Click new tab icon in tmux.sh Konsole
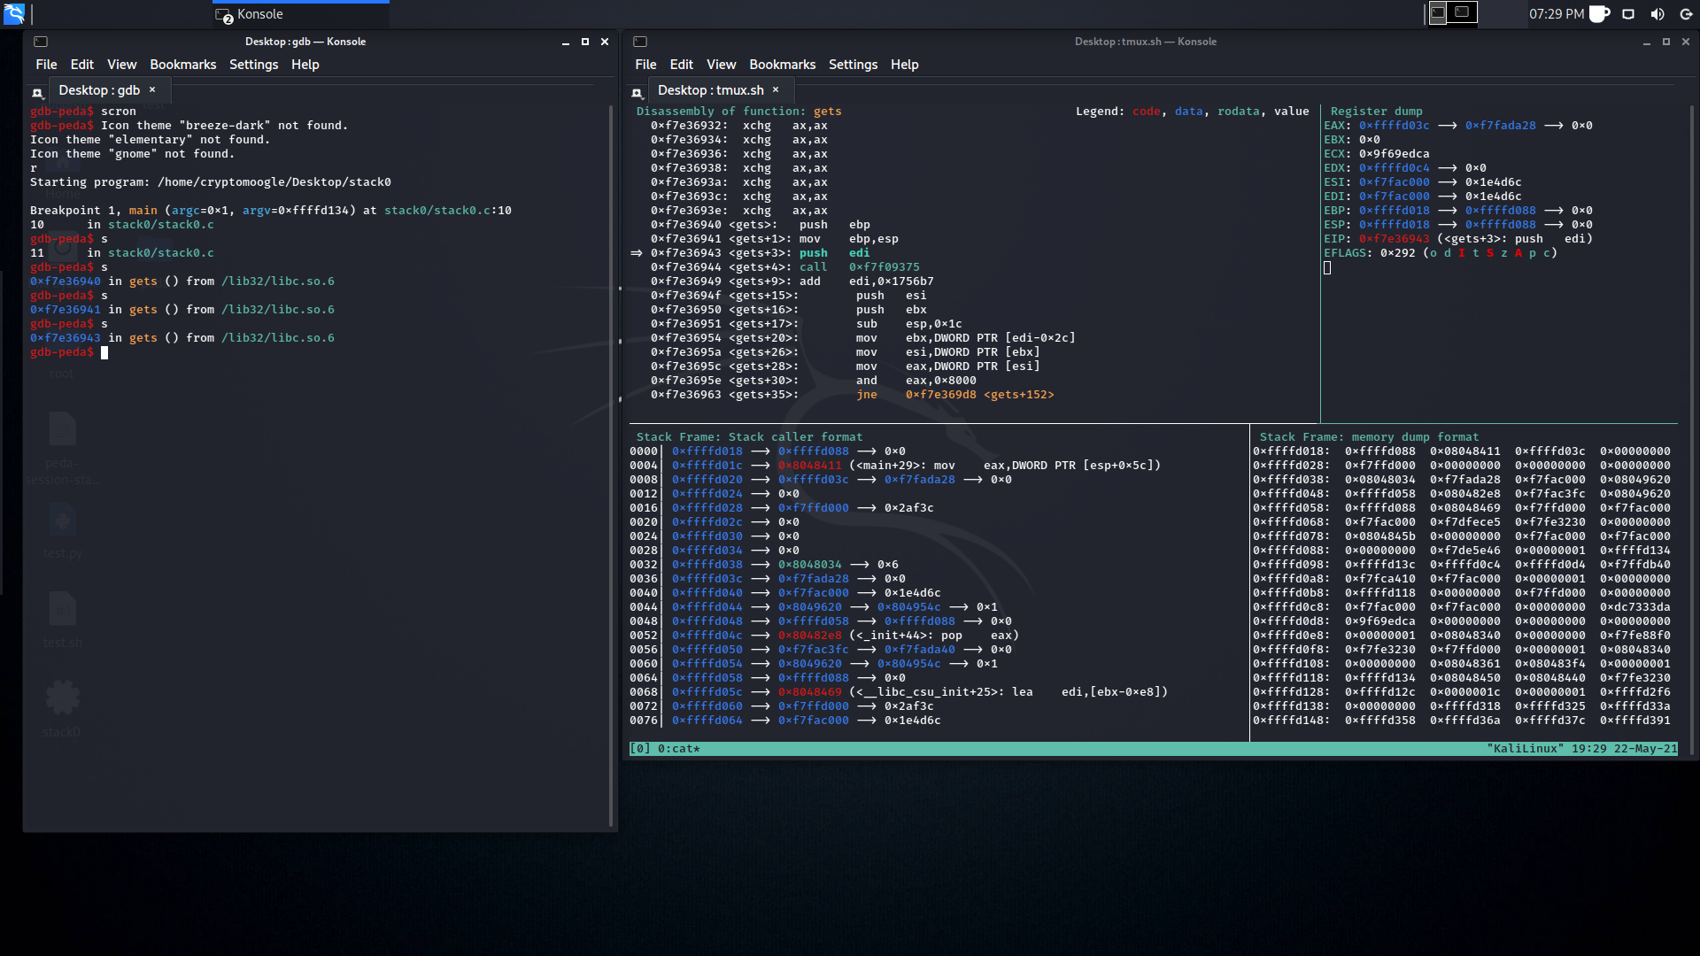 pos(637,92)
